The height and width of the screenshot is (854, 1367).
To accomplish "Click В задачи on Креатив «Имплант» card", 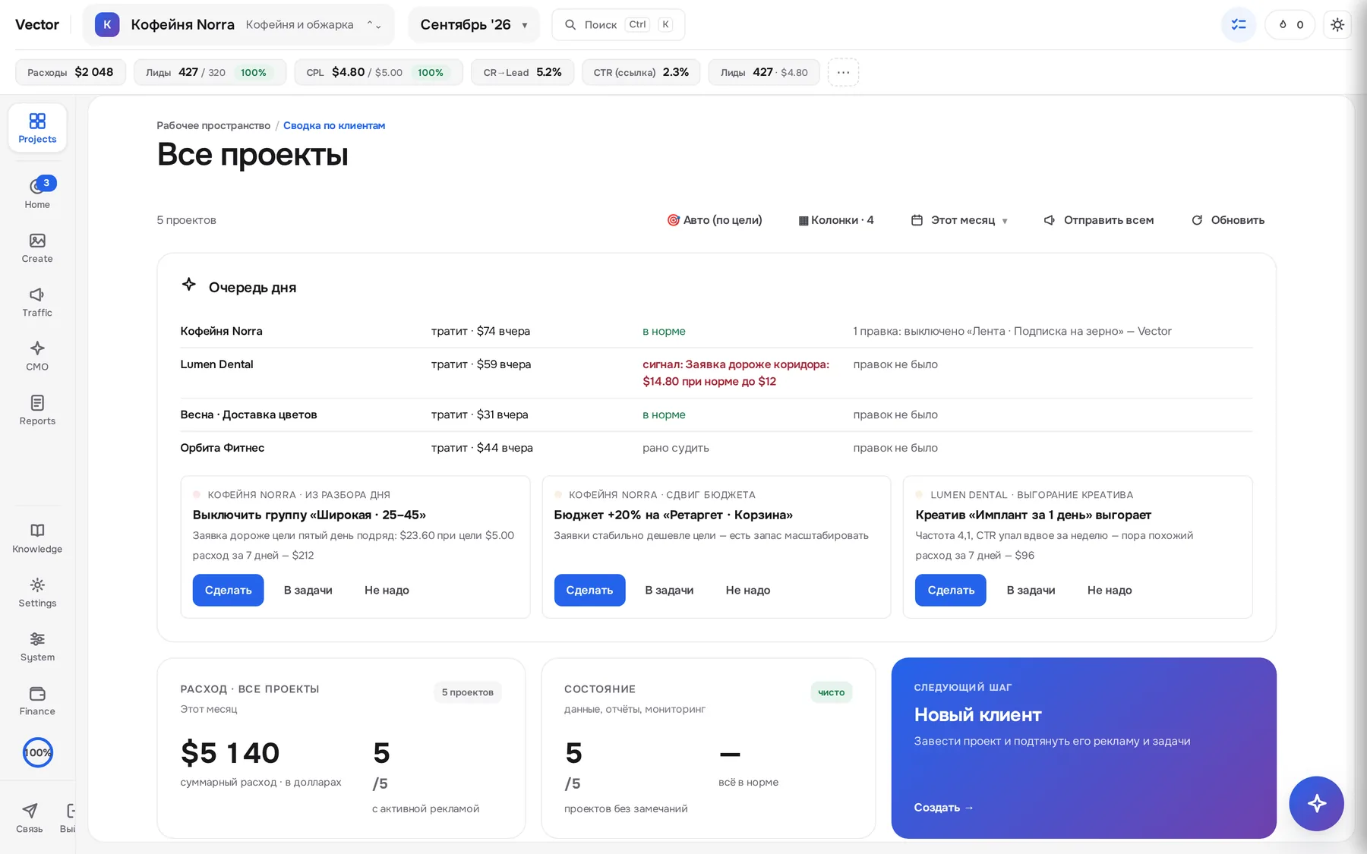I will (1031, 590).
